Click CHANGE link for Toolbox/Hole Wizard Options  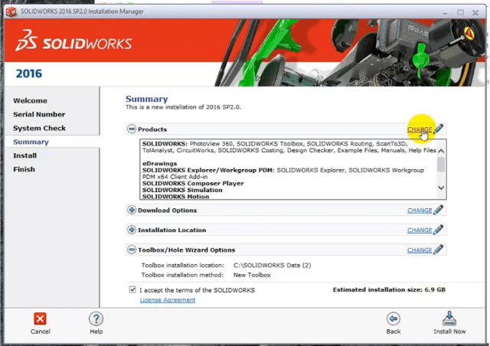click(420, 250)
